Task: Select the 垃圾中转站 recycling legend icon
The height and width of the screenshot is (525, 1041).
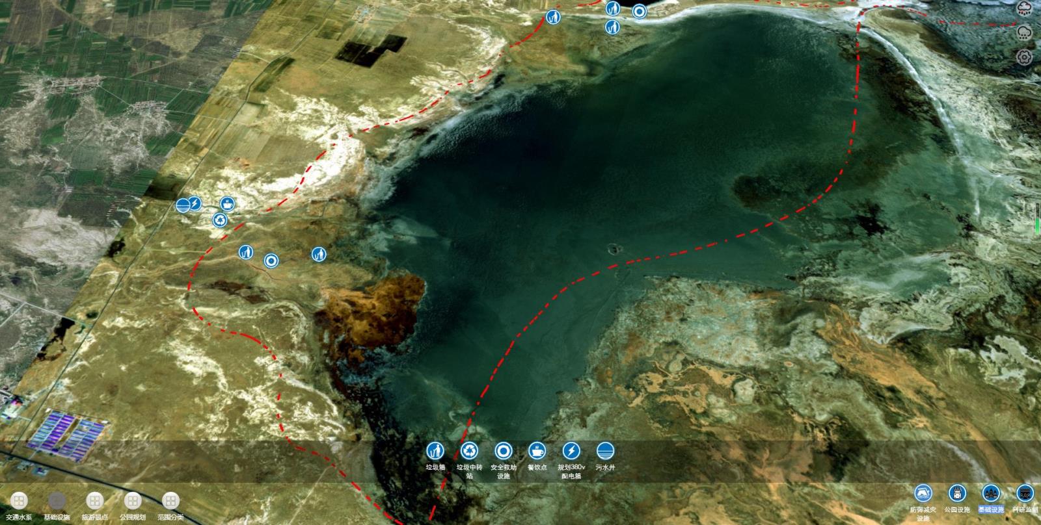Action: pyautogui.click(x=469, y=451)
